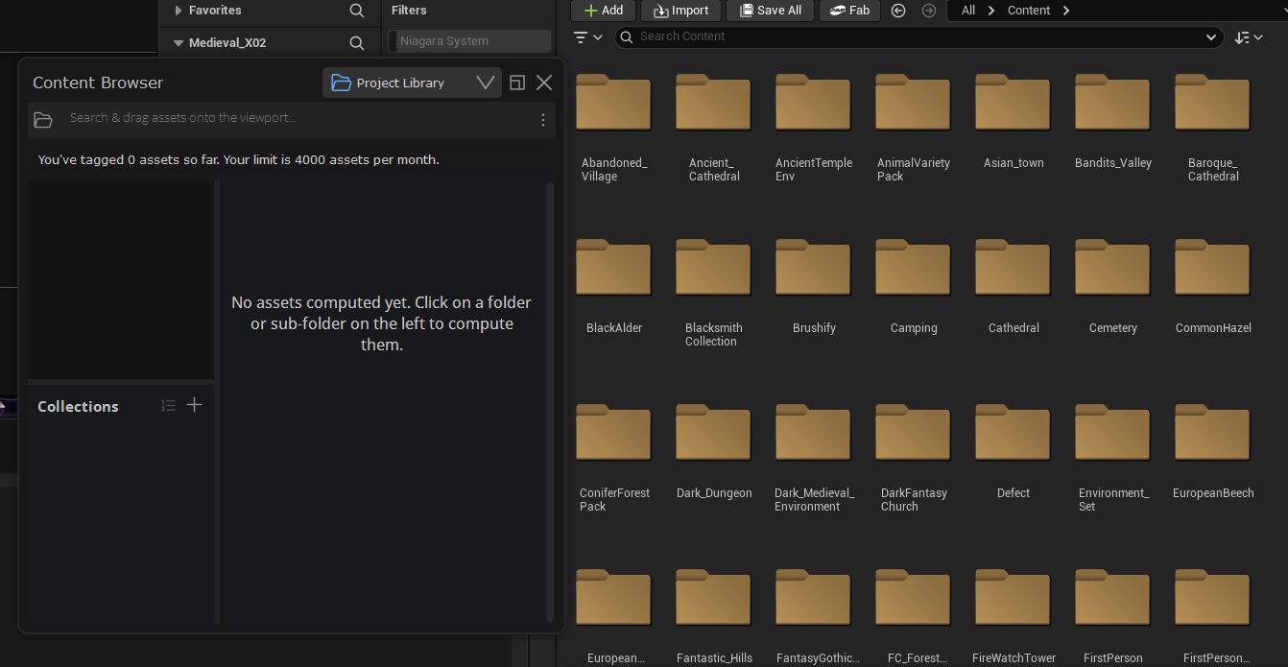Open the three-dot menu in asset search bar

click(542, 120)
